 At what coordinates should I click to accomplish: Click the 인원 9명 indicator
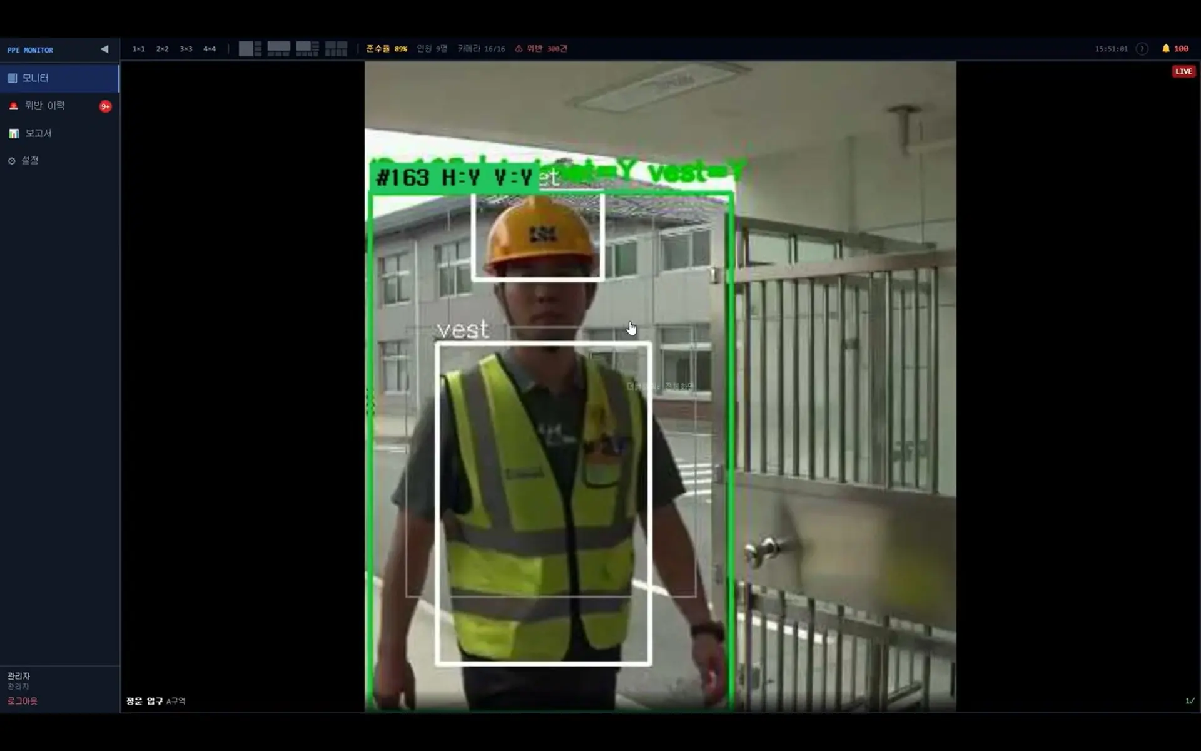(432, 49)
